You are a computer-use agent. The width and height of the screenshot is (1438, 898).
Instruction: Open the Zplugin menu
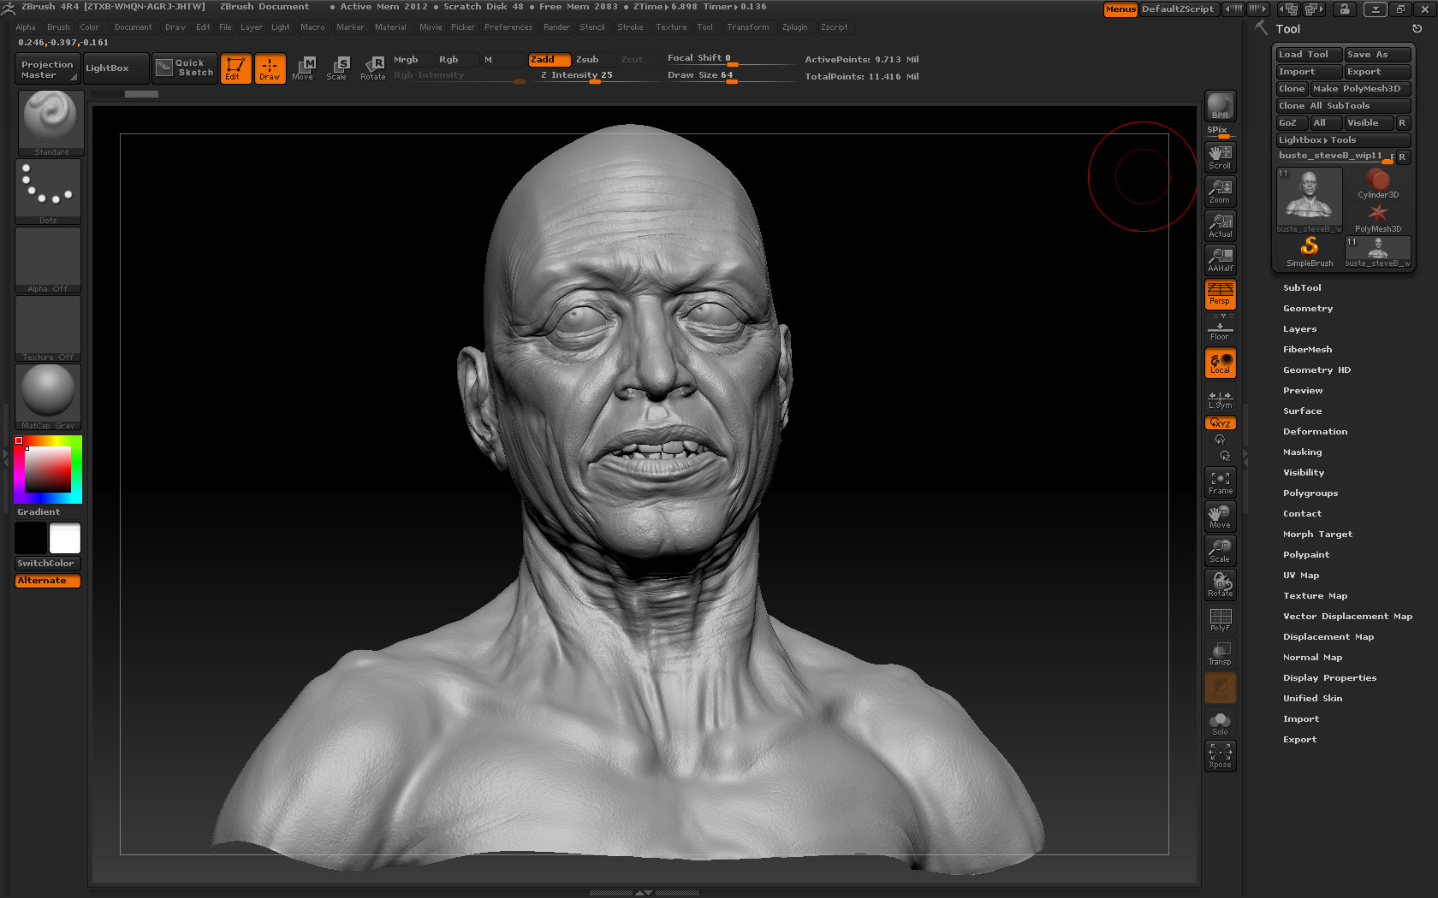coord(794,27)
